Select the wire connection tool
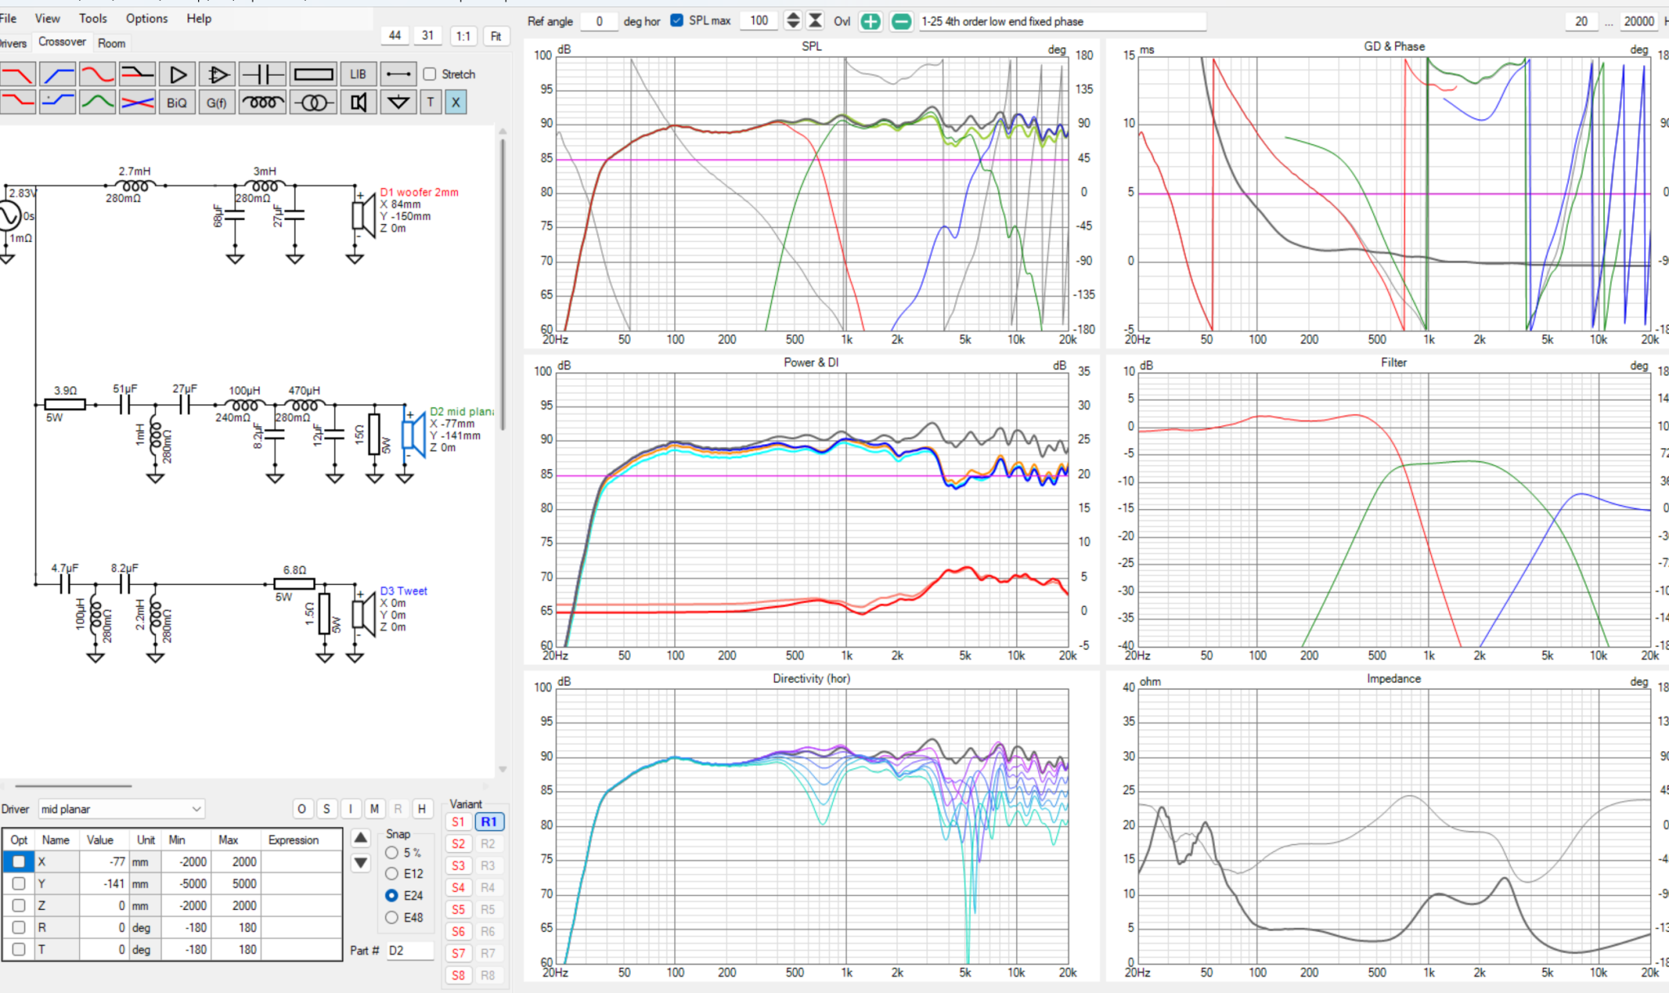 pos(399,74)
